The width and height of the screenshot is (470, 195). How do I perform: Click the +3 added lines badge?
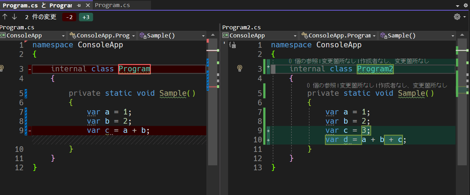coord(86,17)
